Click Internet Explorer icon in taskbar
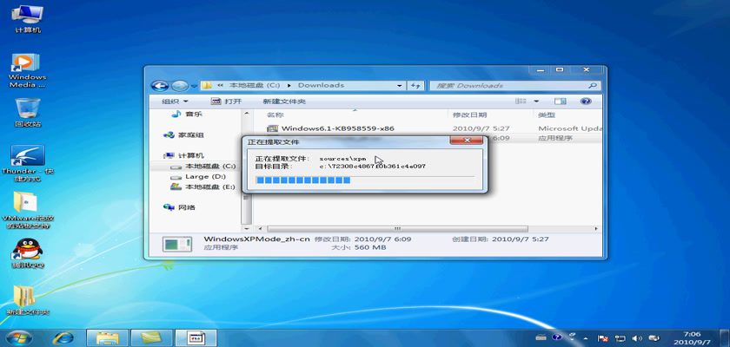730x347 pixels. 63,337
